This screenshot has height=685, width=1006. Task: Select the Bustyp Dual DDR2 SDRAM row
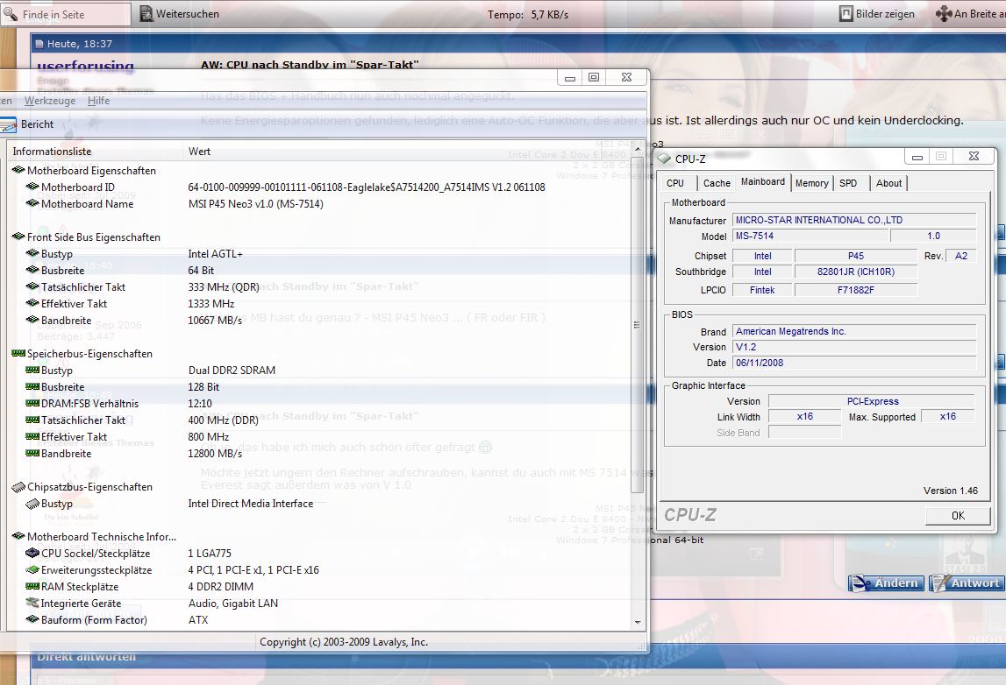321,371
